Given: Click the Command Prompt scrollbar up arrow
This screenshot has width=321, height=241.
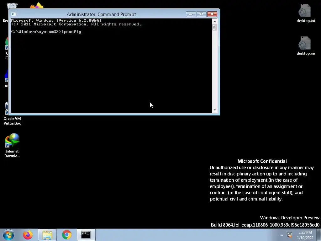Looking at the screenshot, I should click(214, 21).
